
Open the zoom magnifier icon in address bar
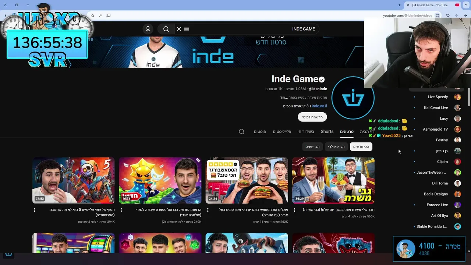[x=100, y=15]
